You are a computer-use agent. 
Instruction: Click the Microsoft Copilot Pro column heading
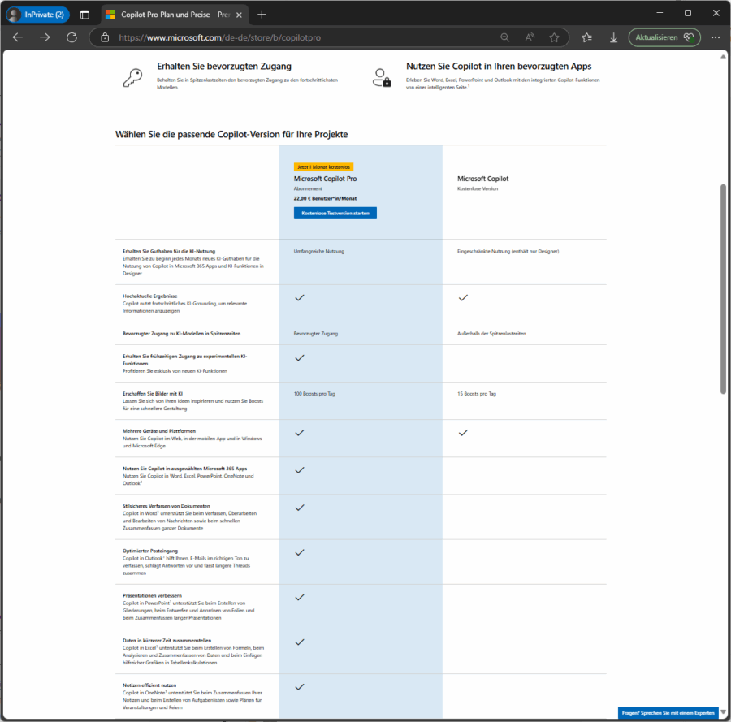coord(325,179)
